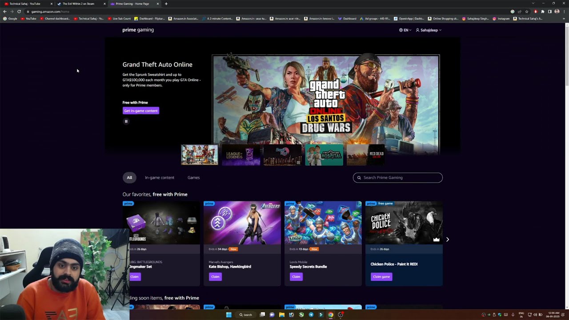Open the microphone icon in system tray
This screenshot has height=320, width=569.
(x=513, y=315)
